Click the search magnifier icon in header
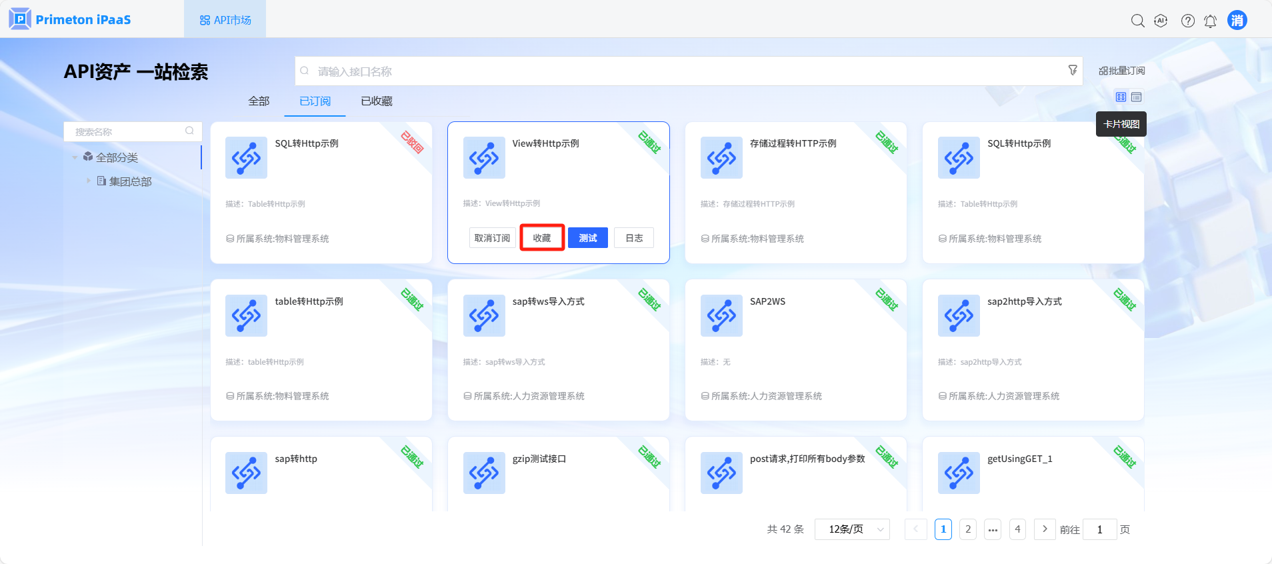Screen dimensions: 1272x564 [x=1137, y=21]
